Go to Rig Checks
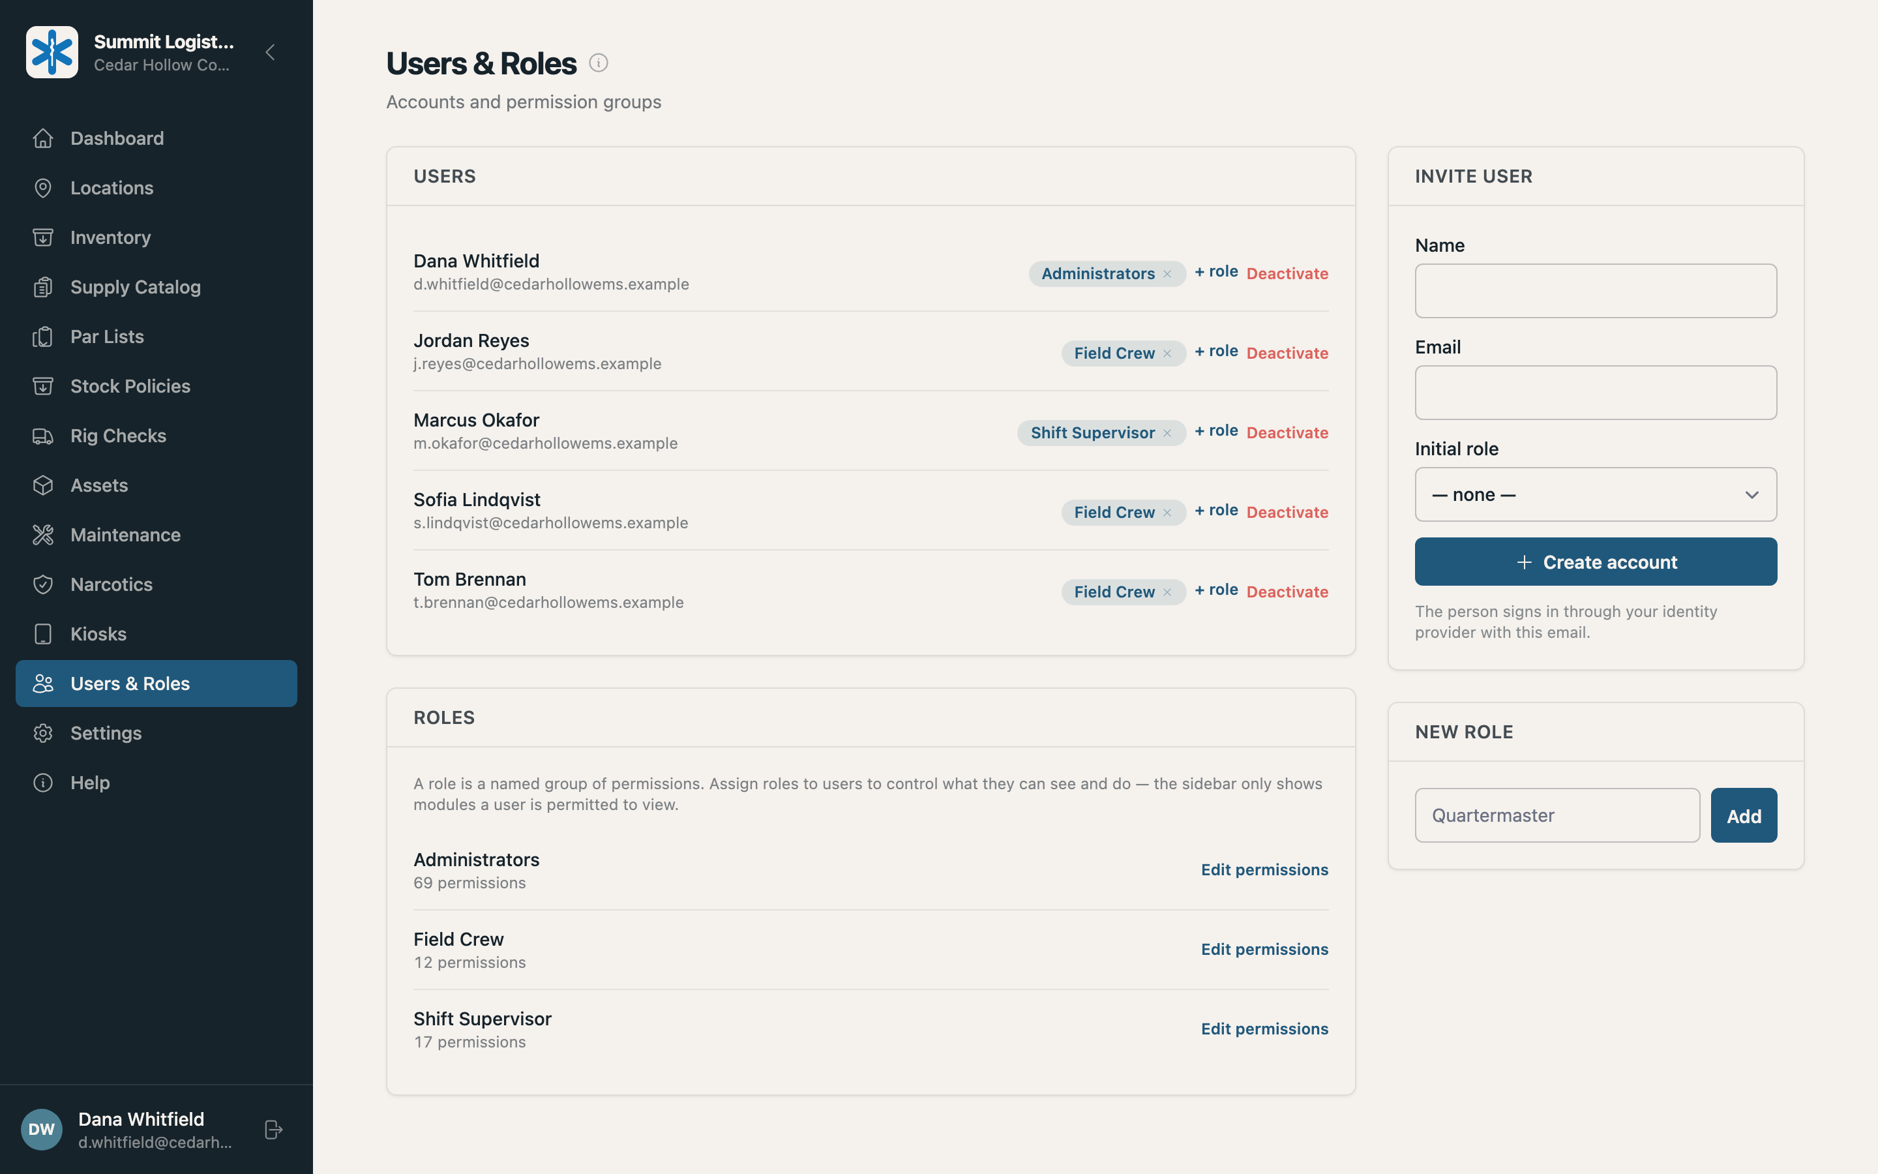1878x1174 pixels. (156, 436)
